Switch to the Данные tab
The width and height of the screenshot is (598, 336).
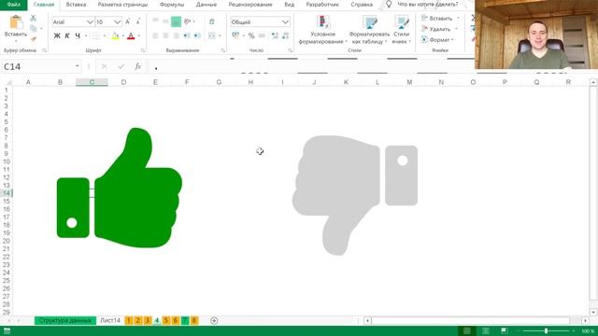206,5
